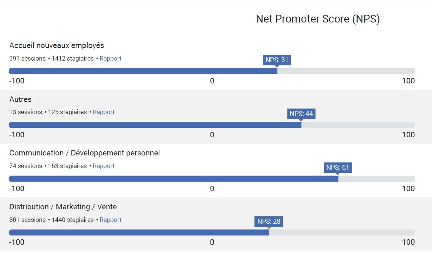Click the Distribution / Marketing / Vente blue bar
This screenshot has height=254, width=432.
pos(139,233)
